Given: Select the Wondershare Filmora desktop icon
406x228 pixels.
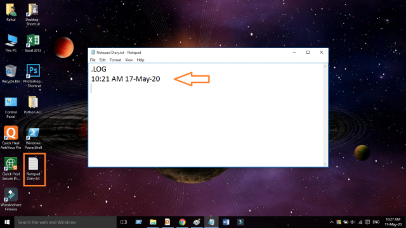Looking at the screenshot, I should 11,199.
